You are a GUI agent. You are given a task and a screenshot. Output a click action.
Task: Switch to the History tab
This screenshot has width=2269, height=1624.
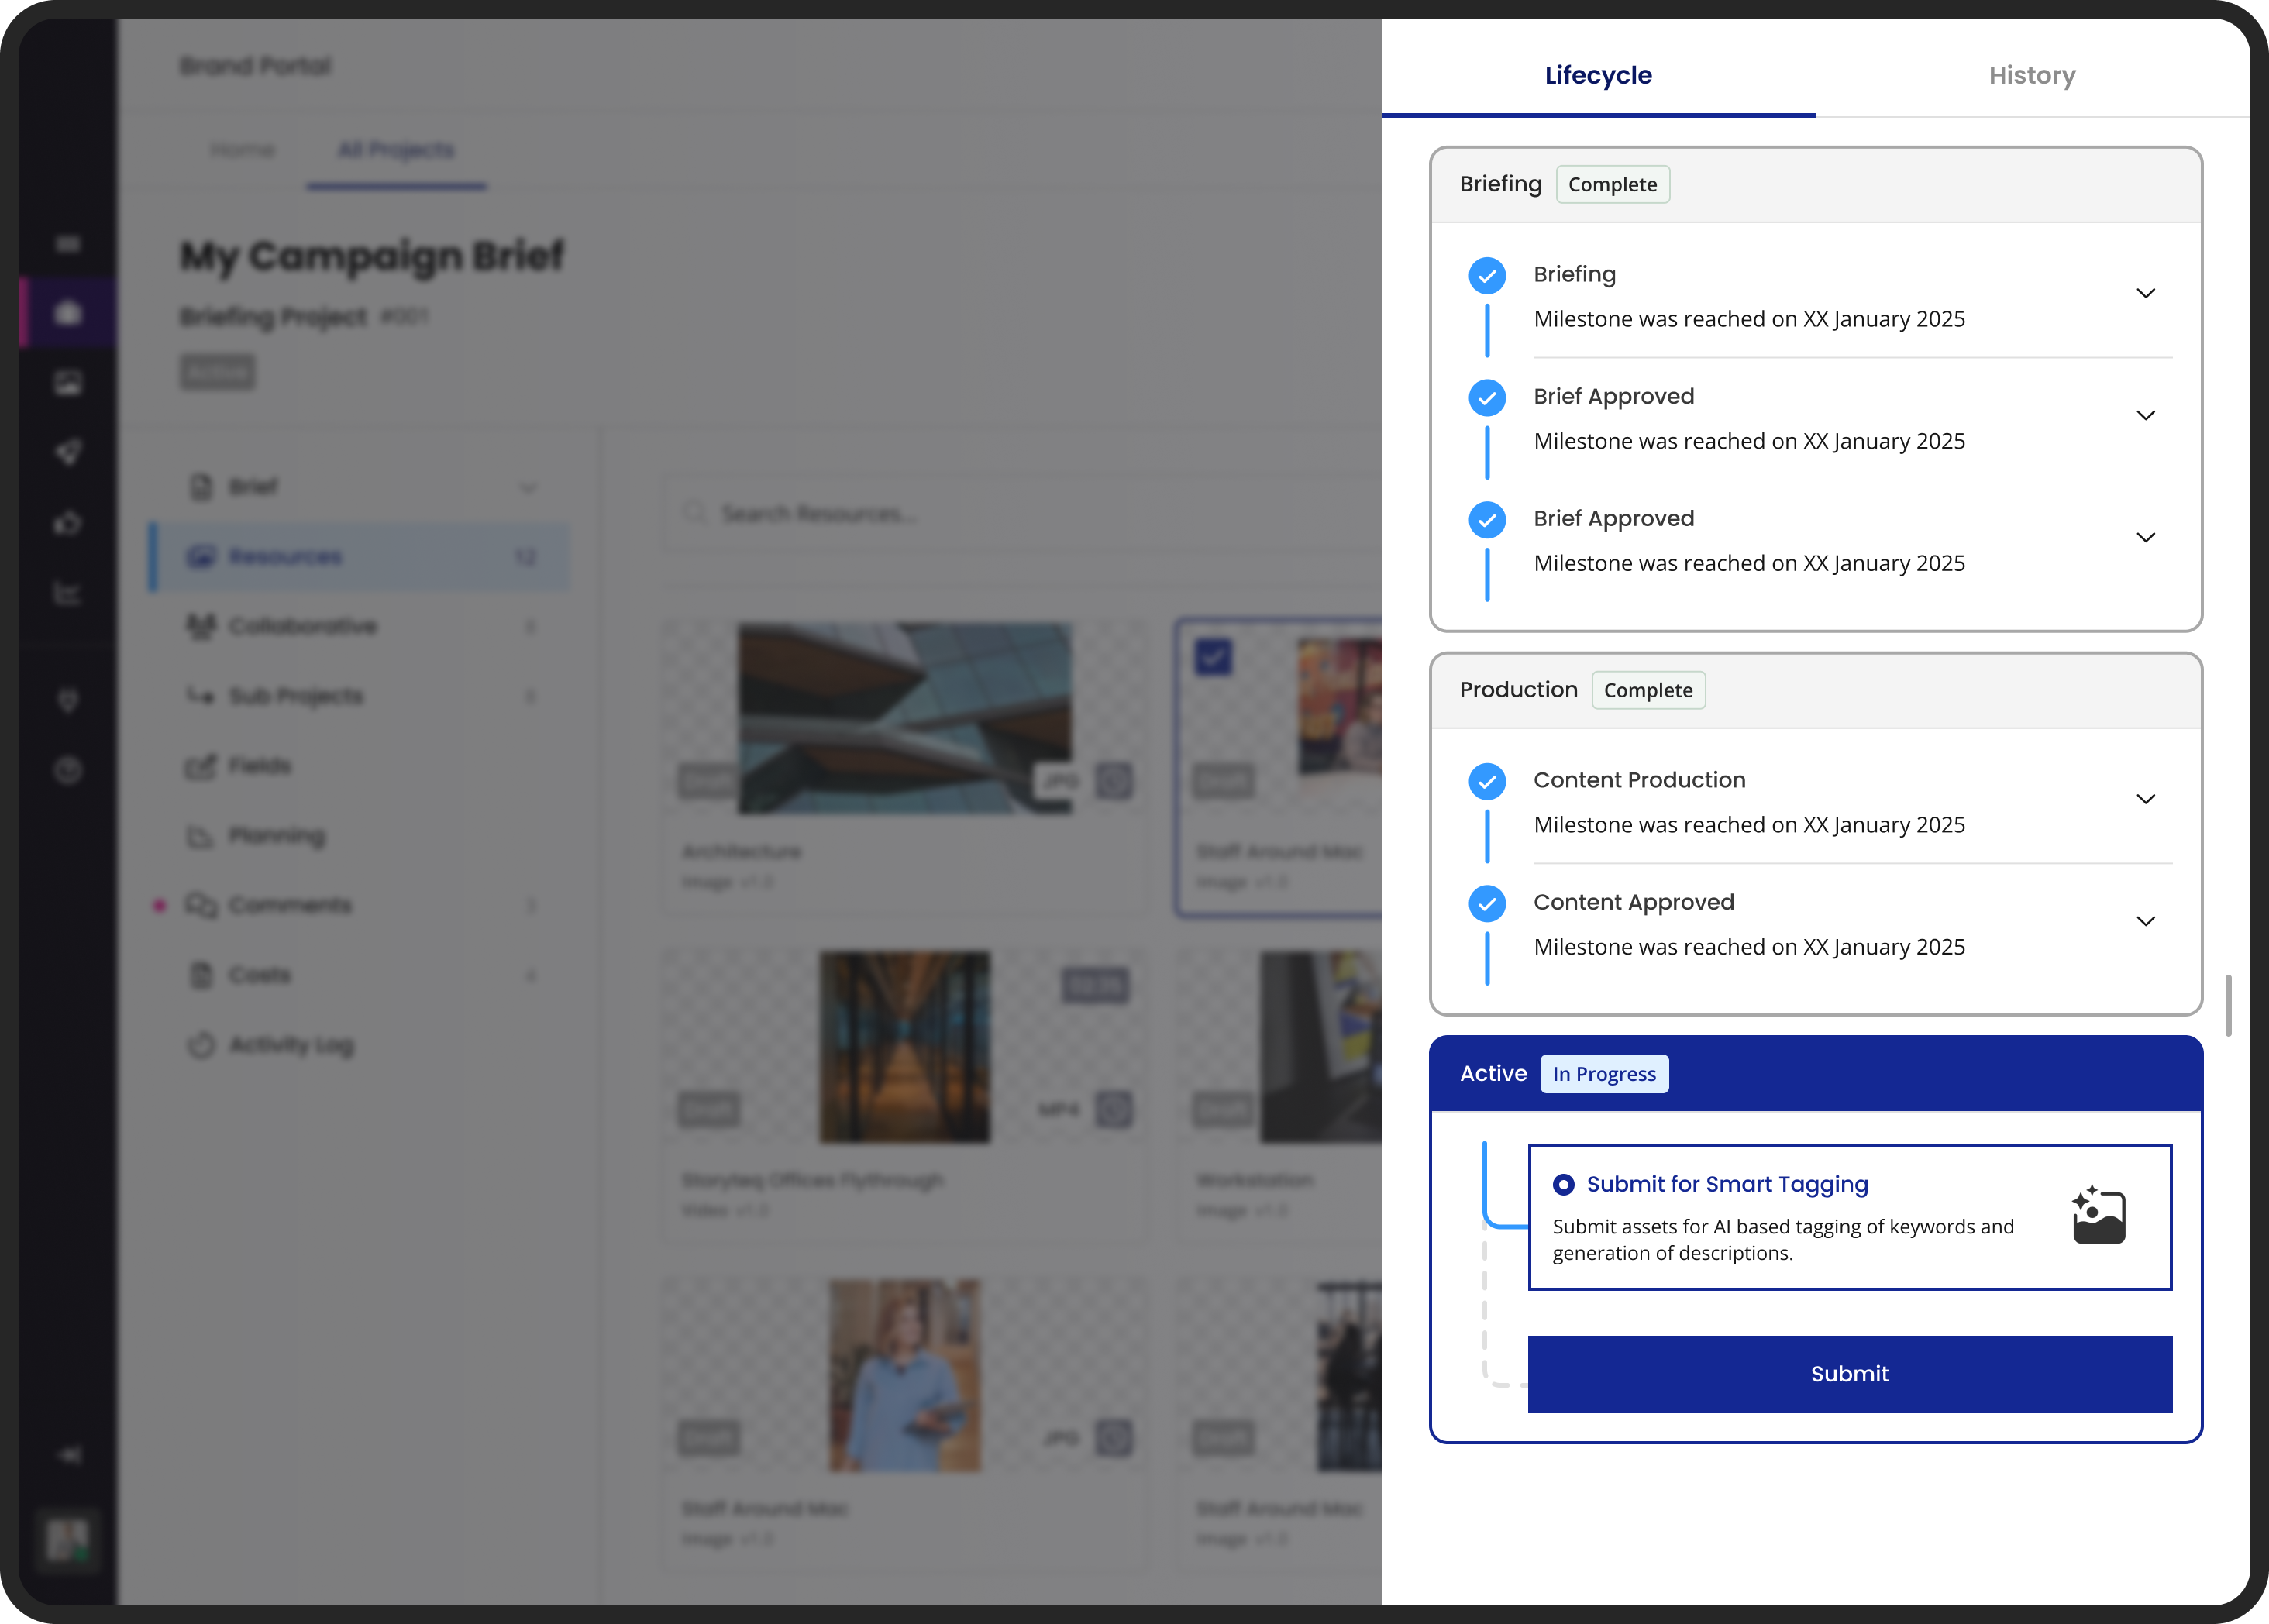click(x=2032, y=75)
